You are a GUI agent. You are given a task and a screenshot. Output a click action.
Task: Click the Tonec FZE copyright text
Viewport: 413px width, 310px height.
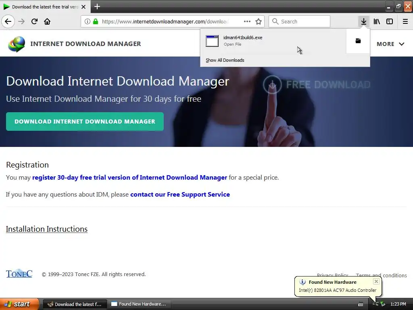[x=94, y=274]
